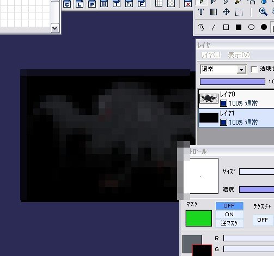Image resolution: width=274 pixels, height=256 pixels.
Task: Open the 通常 blend mode dropdown
Action: tap(223, 69)
